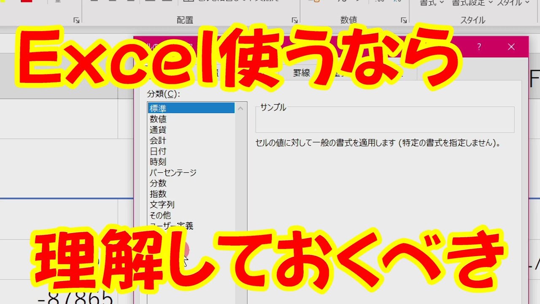540x304 pixels.
Task: Select 会計 in the category list
Action: point(191,140)
